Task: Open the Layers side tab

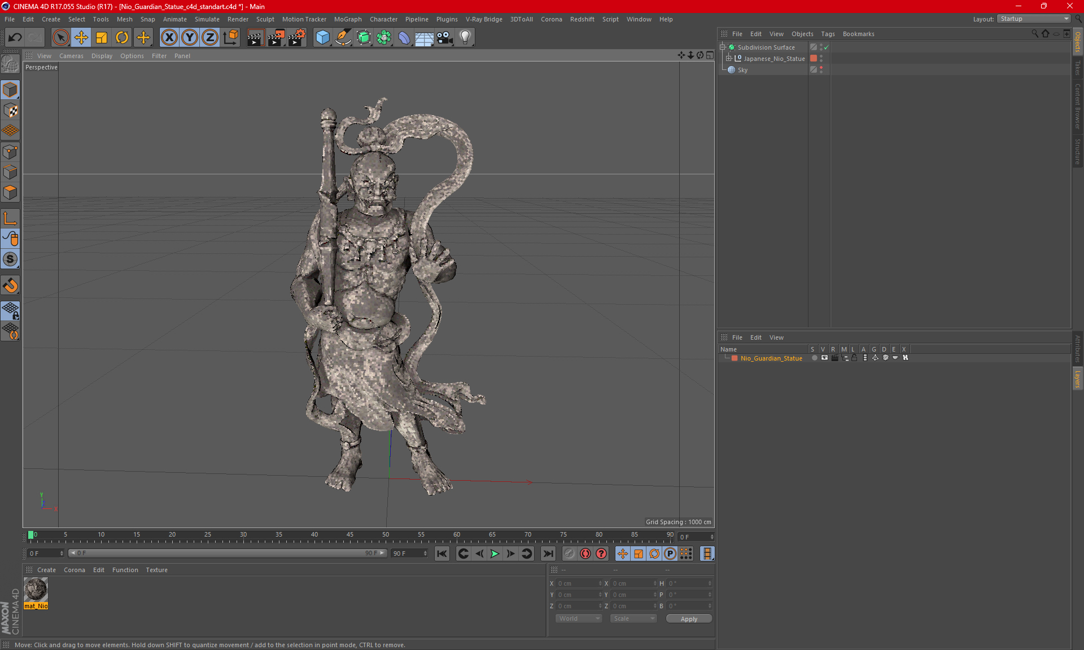Action: [1077, 379]
